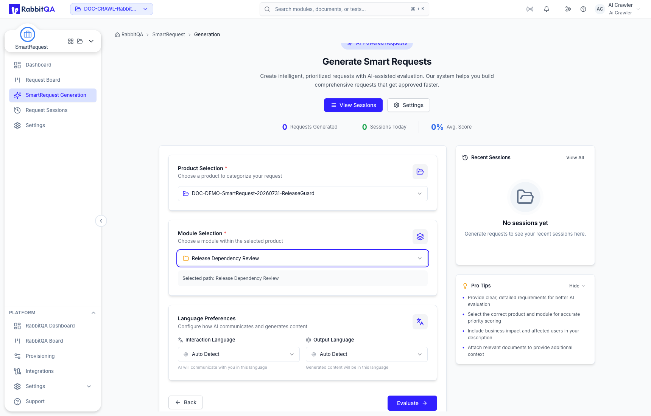Viewport: 651px width, 416px height.
Task: Click the apps grid icon by SmartRequest
Action: click(71, 41)
